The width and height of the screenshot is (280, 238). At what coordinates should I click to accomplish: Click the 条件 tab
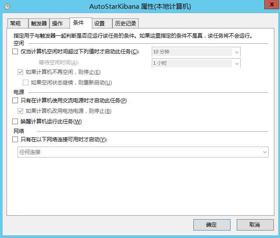pos(79,23)
